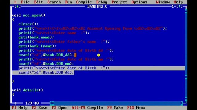This screenshot has height=110, width=197.
Task: Click the 'gets(bank.name);' line
Action: 36,37
